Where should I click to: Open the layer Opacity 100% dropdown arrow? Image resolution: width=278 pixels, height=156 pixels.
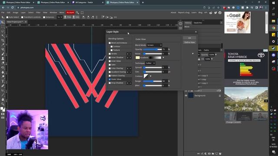(x=216, y=55)
